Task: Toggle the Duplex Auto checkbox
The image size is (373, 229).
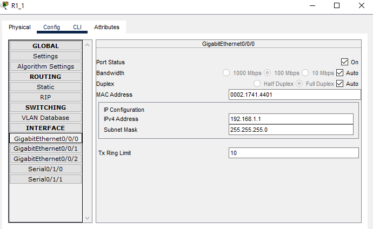Action: point(340,84)
